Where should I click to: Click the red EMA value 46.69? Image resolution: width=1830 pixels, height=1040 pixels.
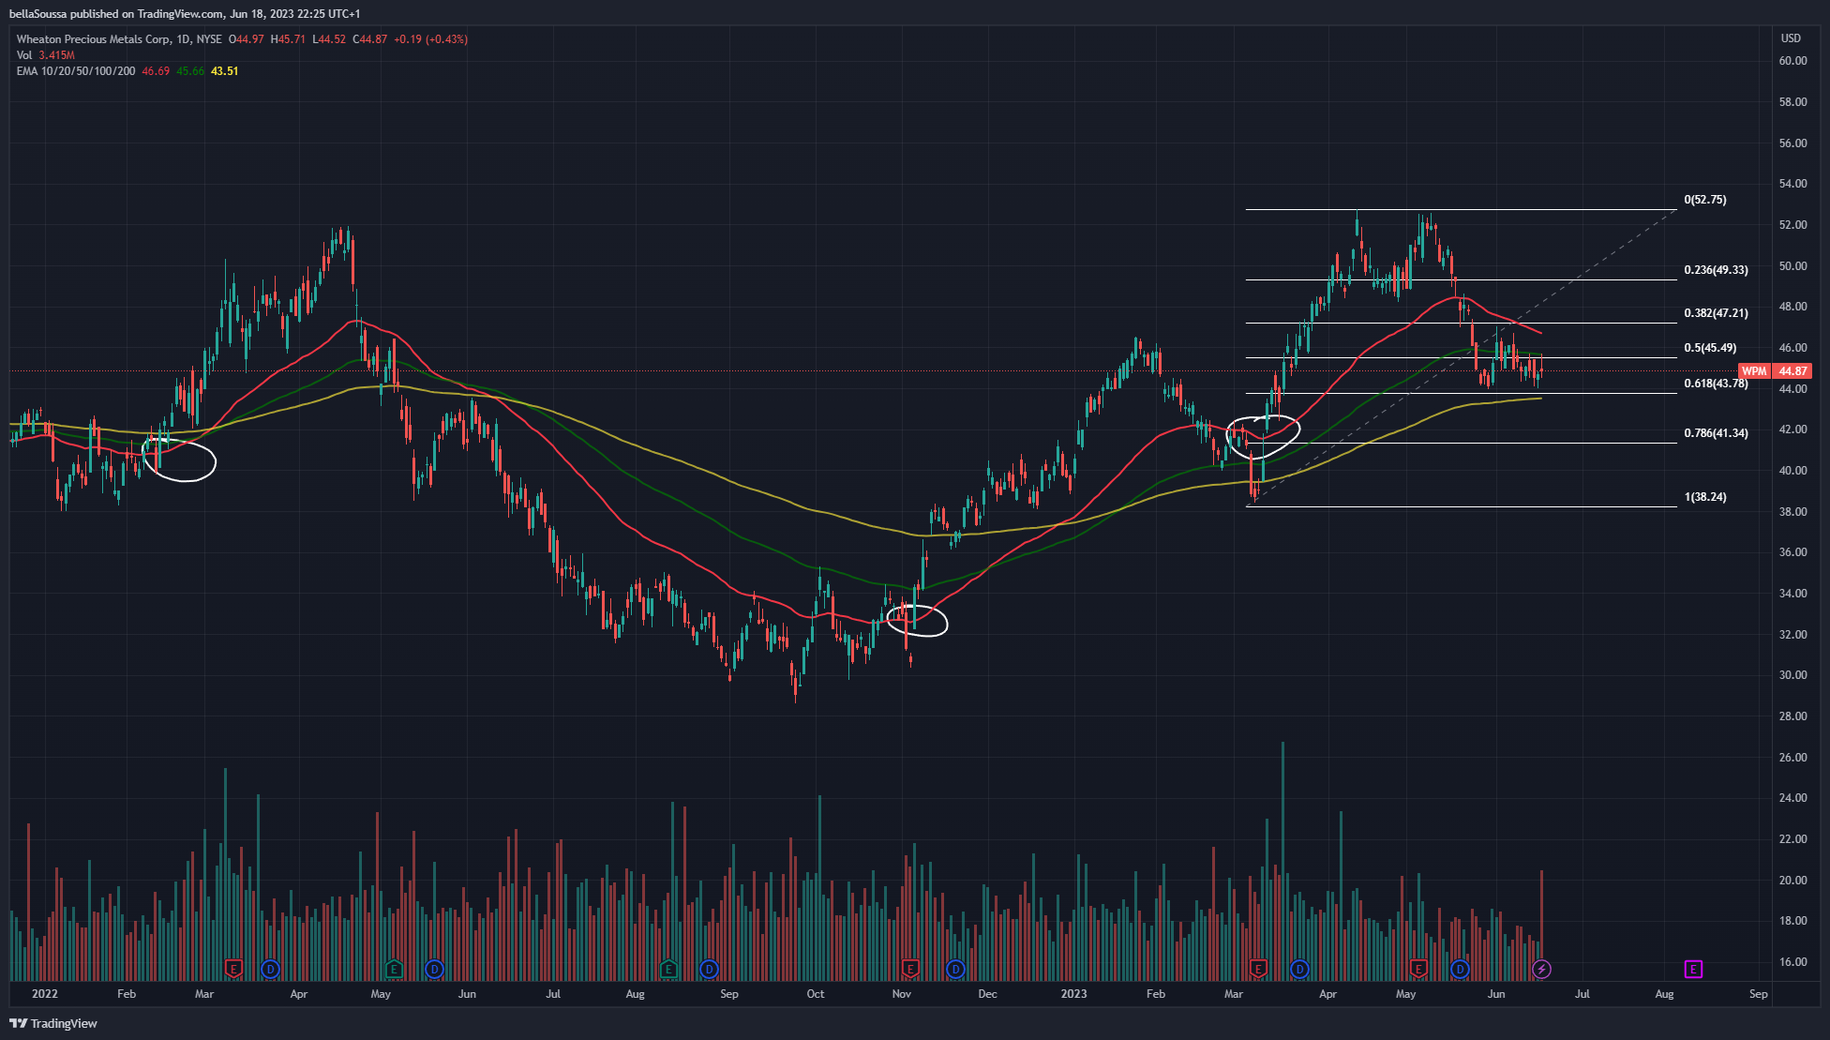click(156, 71)
